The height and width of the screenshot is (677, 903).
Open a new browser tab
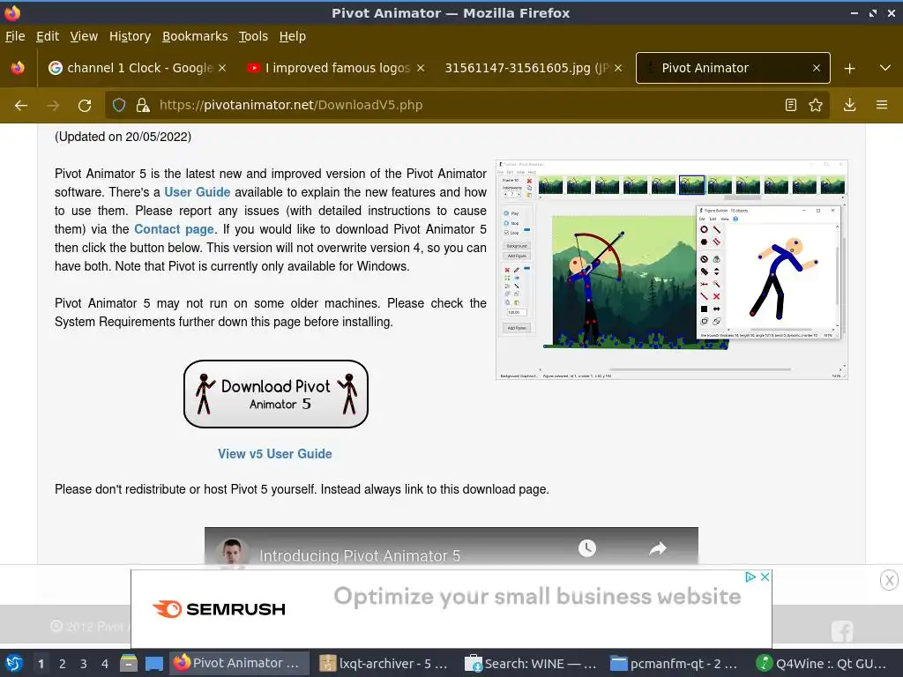click(849, 69)
